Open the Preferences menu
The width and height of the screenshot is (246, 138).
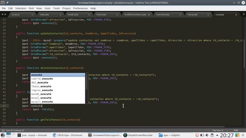(x=80, y=8)
